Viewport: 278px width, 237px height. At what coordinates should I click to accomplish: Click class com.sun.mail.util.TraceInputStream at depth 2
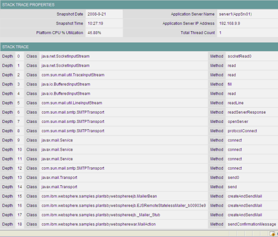tap(73, 75)
